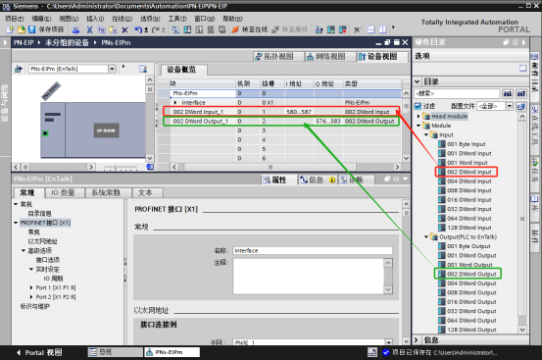Click the Go online (转至在线) icon

pyautogui.click(x=235, y=29)
